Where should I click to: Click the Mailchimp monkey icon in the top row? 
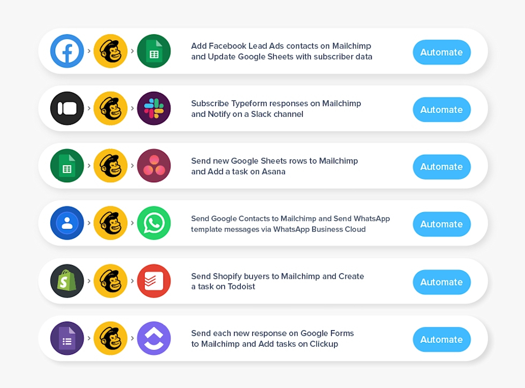coord(110,51)
